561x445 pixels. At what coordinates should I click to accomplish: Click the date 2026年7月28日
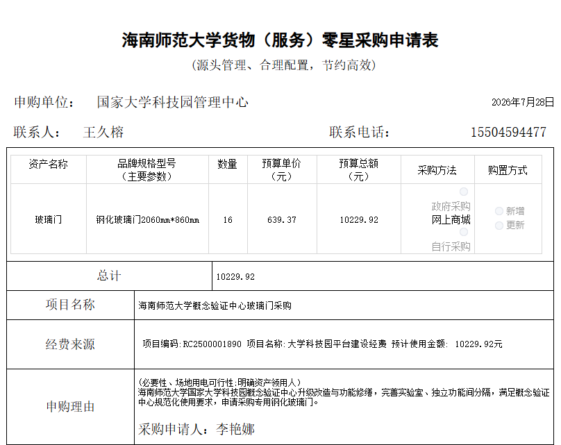(522, 102)
